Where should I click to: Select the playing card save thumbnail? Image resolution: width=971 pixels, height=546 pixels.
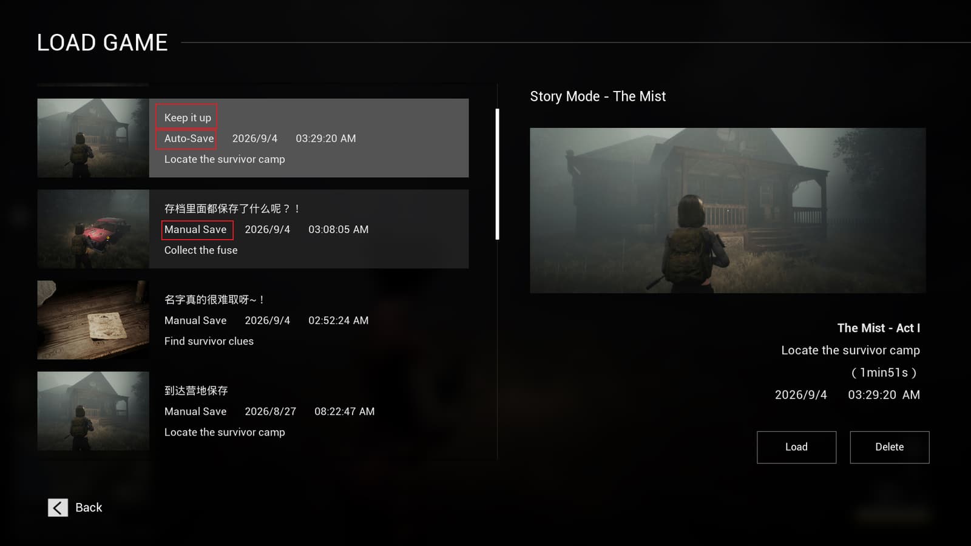click(93, 320)
